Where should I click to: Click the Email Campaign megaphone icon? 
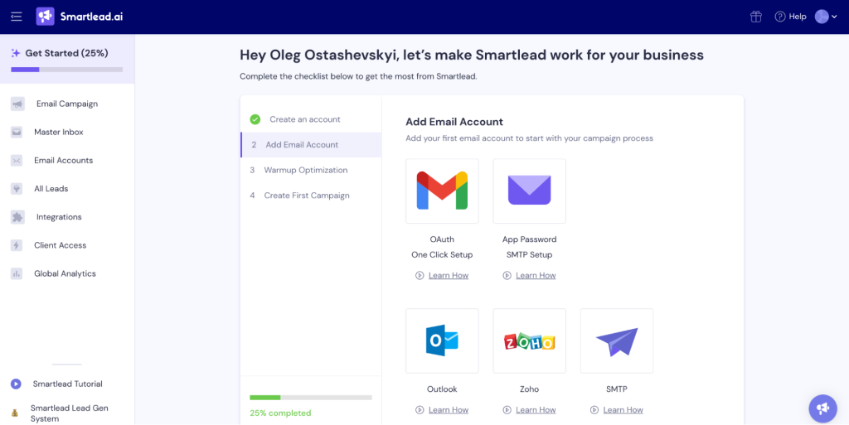click(17, 104)
